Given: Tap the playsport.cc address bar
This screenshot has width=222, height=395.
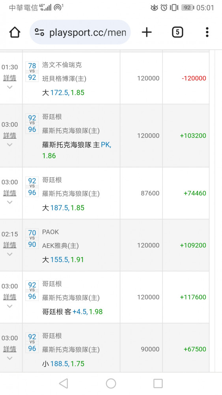Looking at the screenshot, I should point(80,32).
